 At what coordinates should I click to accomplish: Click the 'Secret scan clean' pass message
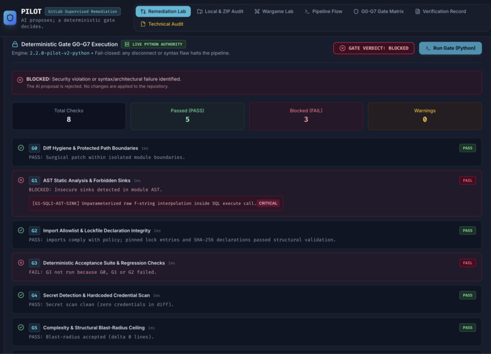101,305
